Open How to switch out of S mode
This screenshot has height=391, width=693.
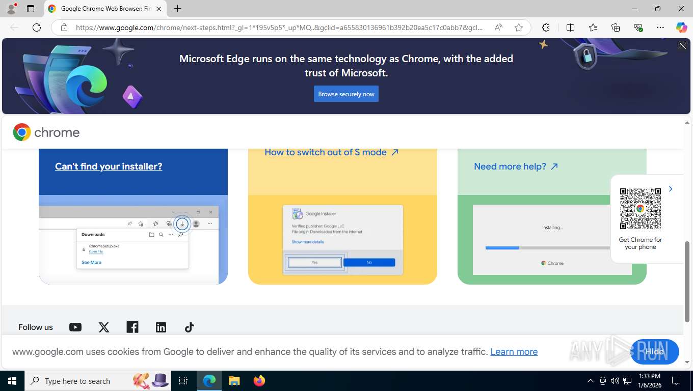[x=331, y=152]
